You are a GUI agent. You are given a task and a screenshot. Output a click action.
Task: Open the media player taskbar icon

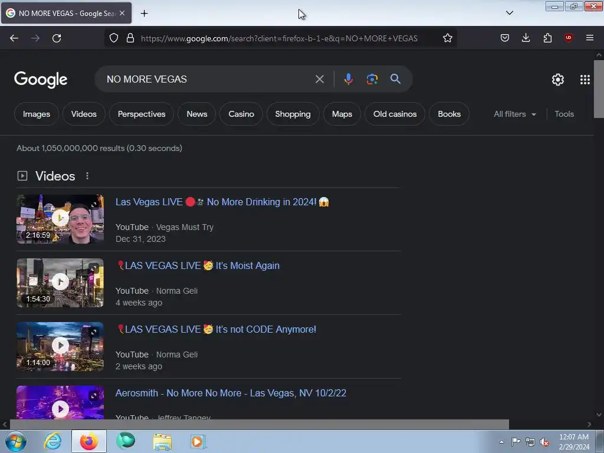(x=198, y=441)
